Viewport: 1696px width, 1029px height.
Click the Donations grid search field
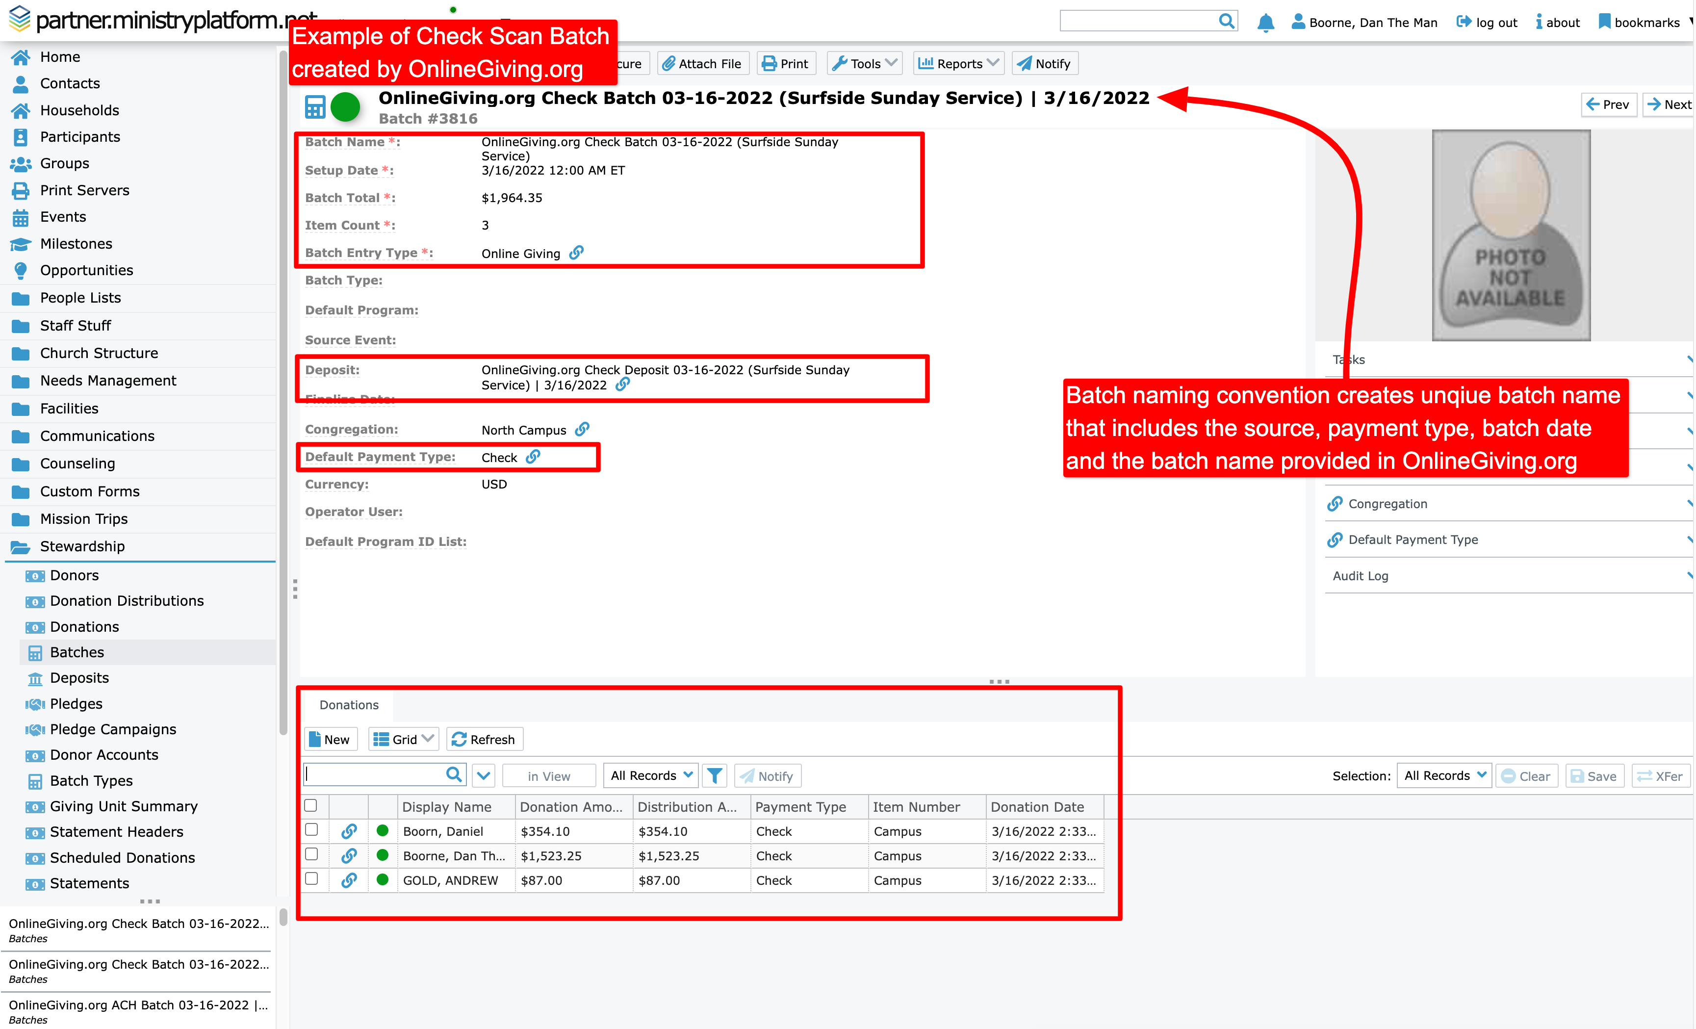click(375, 775)
